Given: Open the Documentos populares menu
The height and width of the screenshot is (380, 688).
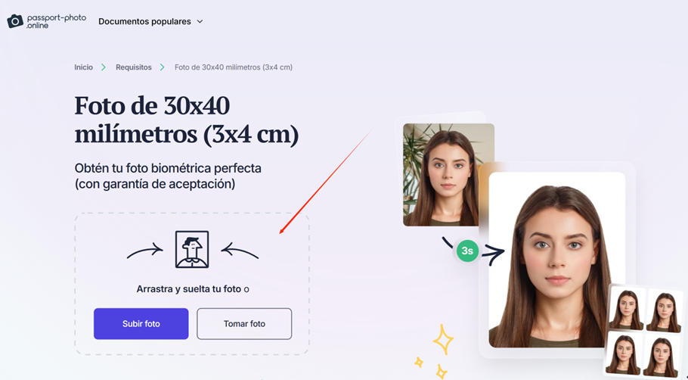Looking at the screenshot, I should click(x=144, y=21).
